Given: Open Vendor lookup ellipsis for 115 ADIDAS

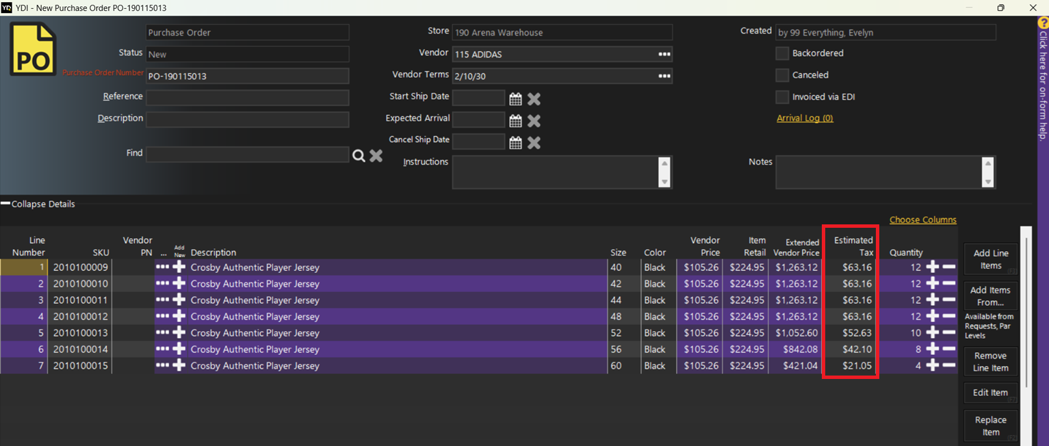Looking at the screenshot, I should (x=664, y=54).
